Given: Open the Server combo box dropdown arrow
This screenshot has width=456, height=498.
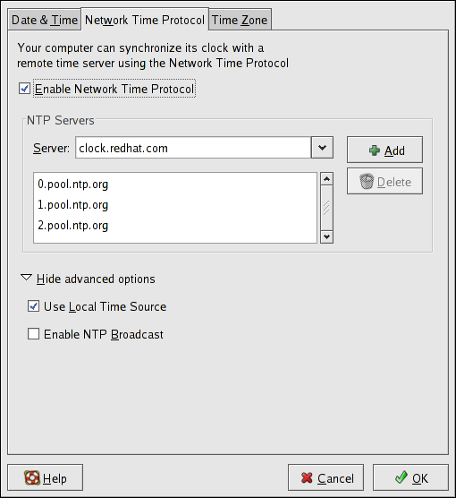Looking at the screenshot, I should pyautogui.click(x=322, y=148).
